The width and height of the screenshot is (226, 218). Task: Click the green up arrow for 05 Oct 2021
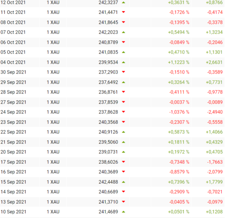[x=124, y=52]
